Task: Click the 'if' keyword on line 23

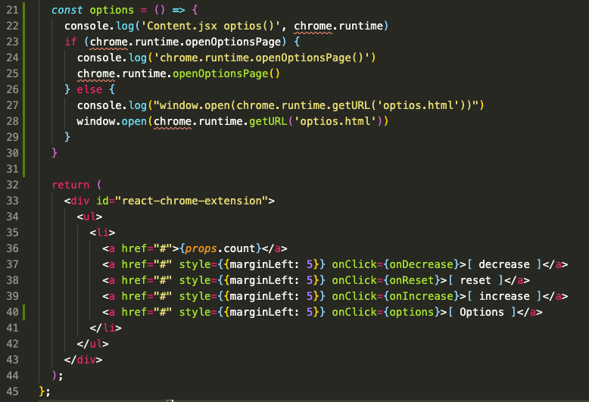Action: click(70, 42)
